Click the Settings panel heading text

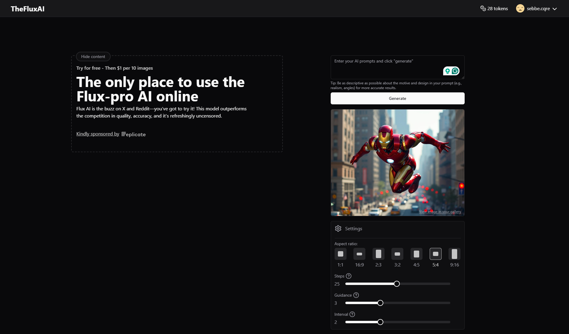click(x=353, y=228)
